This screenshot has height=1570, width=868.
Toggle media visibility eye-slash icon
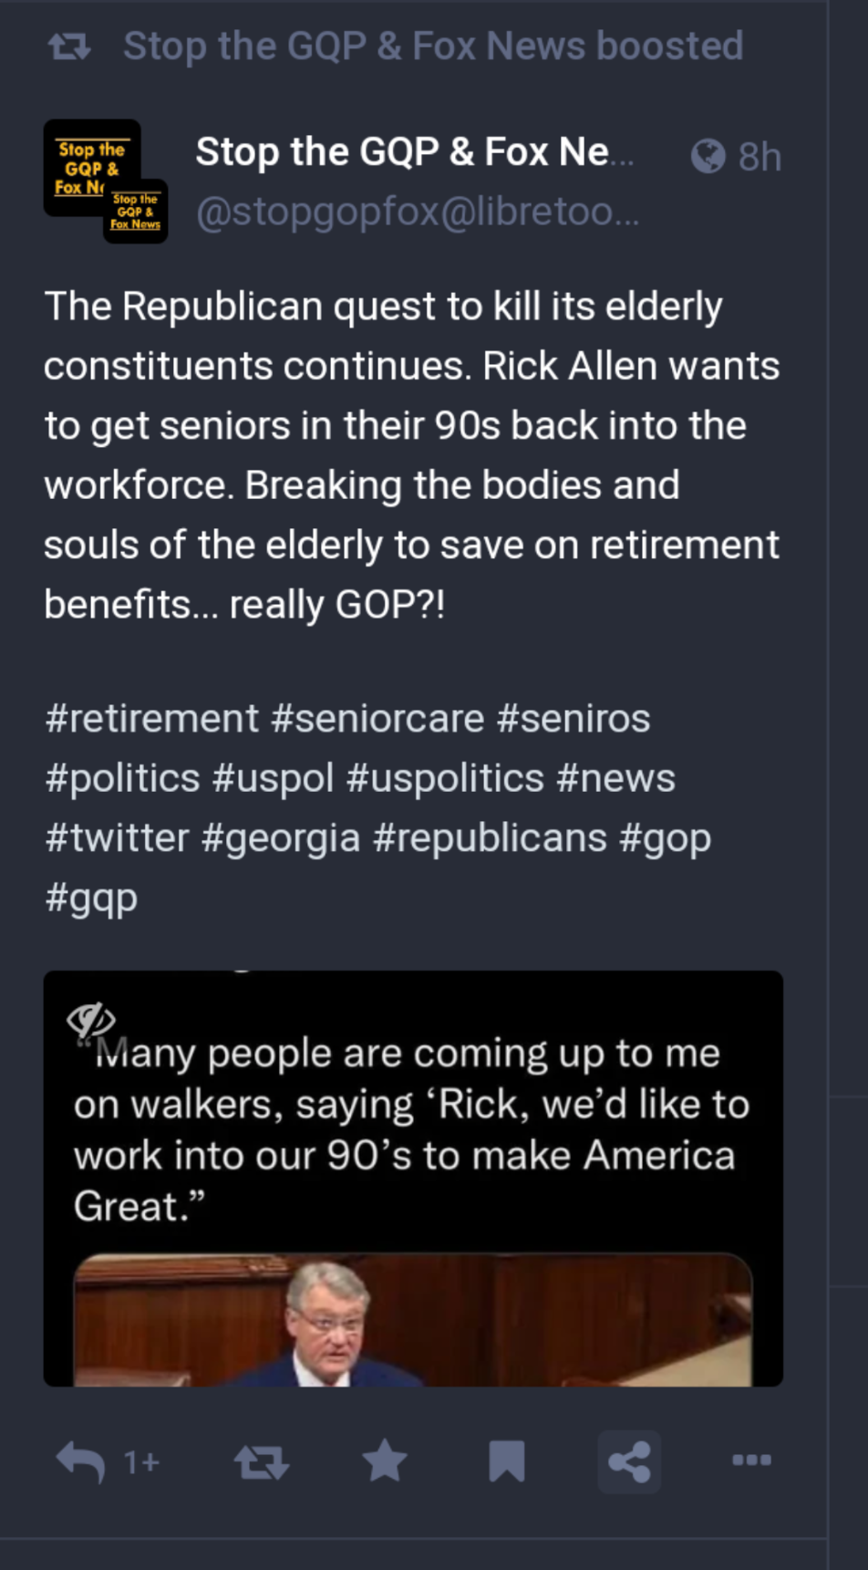pyautogui.click(x=90, y=1019)
